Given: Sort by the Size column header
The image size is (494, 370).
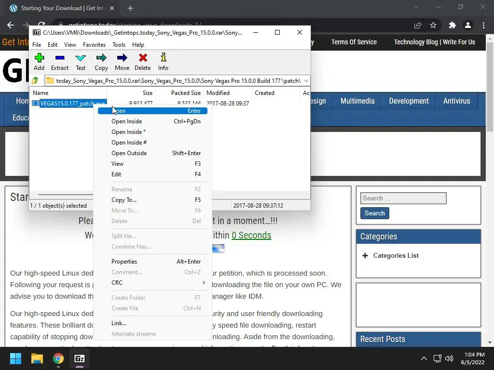Looking at the screenshot, I should [131, 93].
